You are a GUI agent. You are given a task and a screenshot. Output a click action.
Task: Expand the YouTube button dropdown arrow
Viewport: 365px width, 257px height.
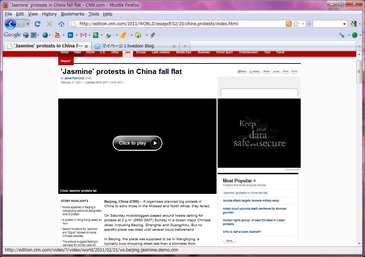(x=64, y=35)
